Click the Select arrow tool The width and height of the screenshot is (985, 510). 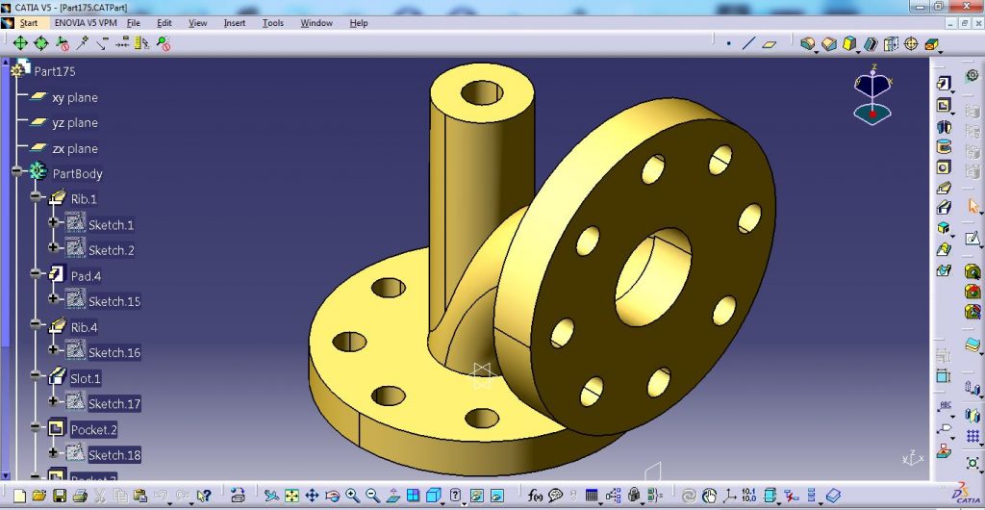pyautogui.click(x=973, y=206)
